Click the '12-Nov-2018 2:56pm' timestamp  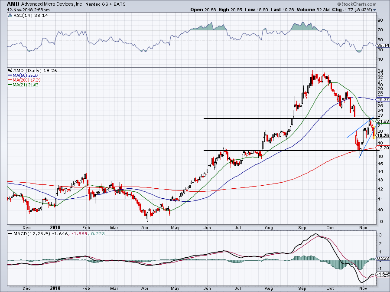click(28, 10)
